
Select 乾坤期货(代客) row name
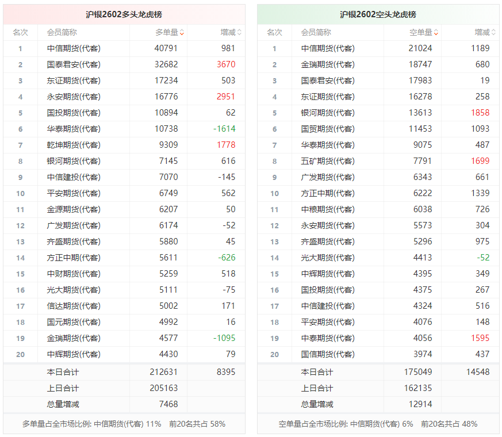tap(74, 145)
